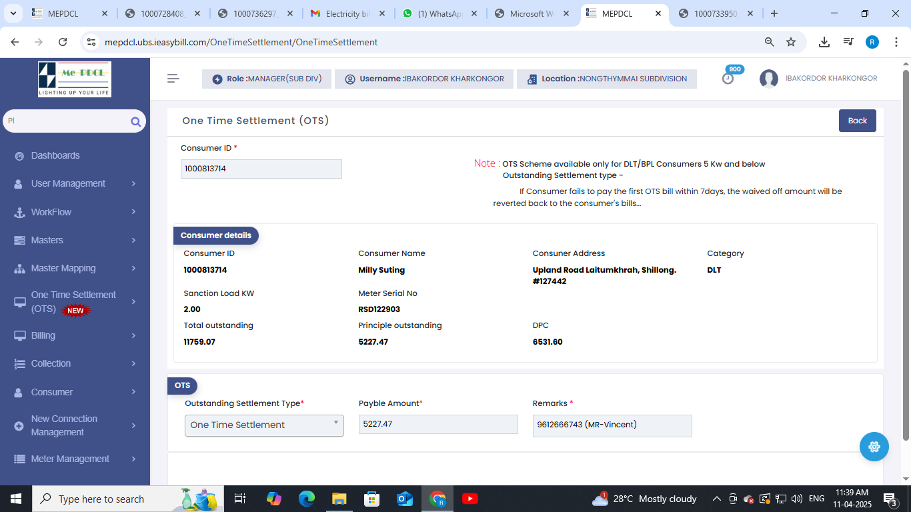Click the user avatar icon

[x=769, y=79]
